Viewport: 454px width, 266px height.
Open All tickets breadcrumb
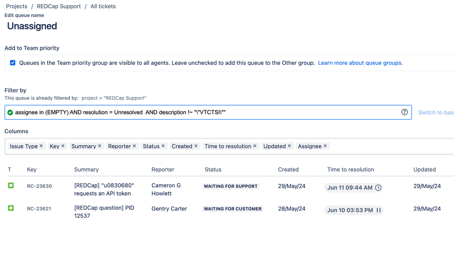pos(103,6)
